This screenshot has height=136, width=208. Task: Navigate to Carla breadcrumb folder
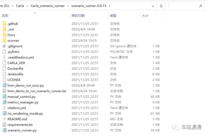click(x=20, y=6)
